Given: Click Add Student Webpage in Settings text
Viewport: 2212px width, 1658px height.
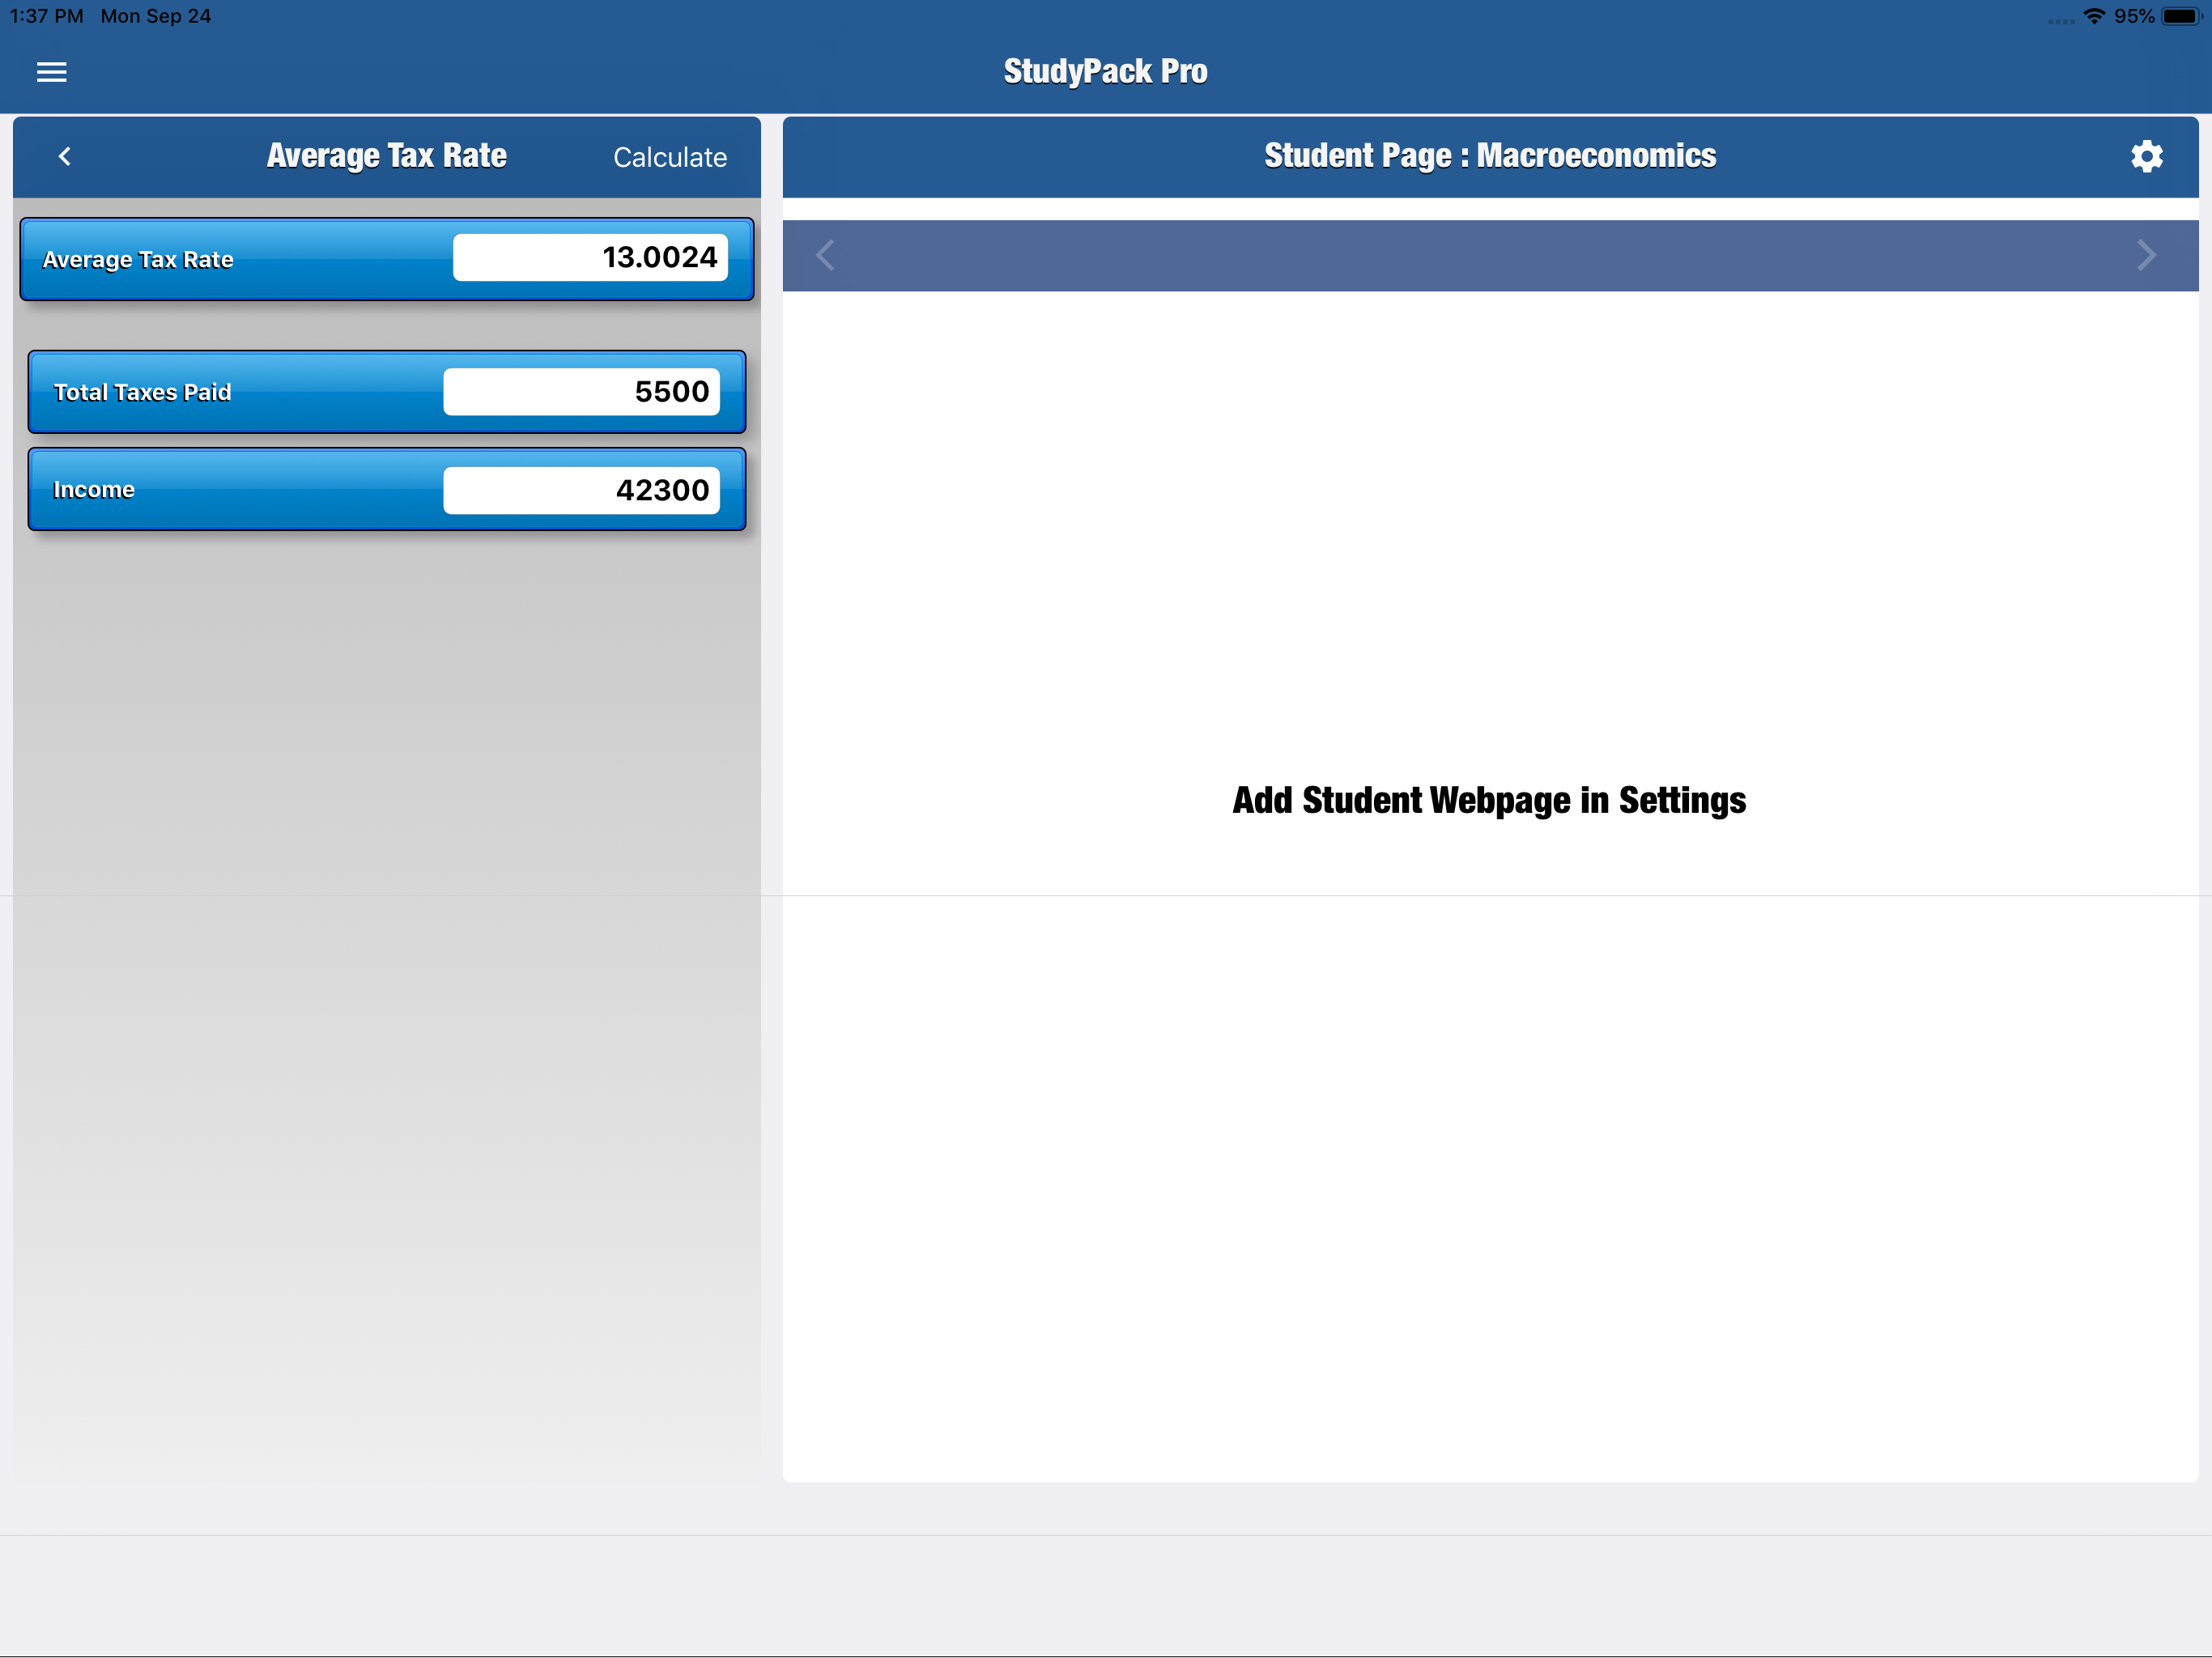Looking at the screenshot, I should coord(1488,800).
